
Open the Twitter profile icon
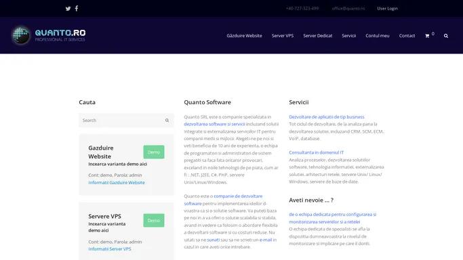click(x=68, y=9)
